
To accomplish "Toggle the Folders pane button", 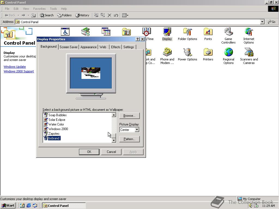I will point(64,15).
